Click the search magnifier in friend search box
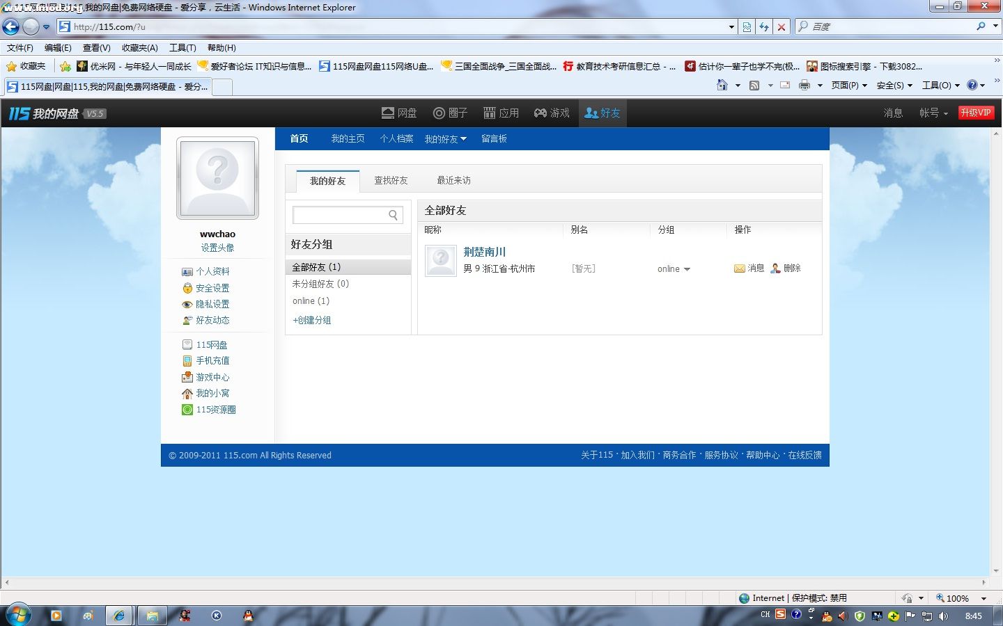The height and width of the screenshot is (626, 1003). pos(393,216)
